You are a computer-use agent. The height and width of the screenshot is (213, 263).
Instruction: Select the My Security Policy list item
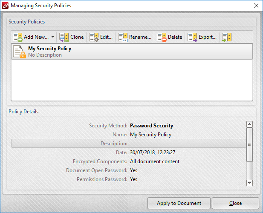pyautogui.click(x=132, y=52)
